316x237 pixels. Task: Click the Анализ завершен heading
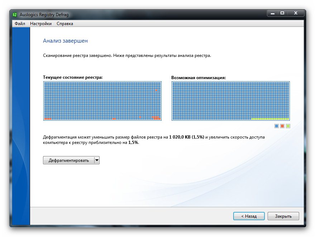tap(65, 41)
